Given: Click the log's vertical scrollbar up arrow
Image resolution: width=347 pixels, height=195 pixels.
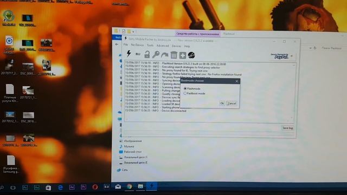Looking at the screenshot, I should 294,66.
